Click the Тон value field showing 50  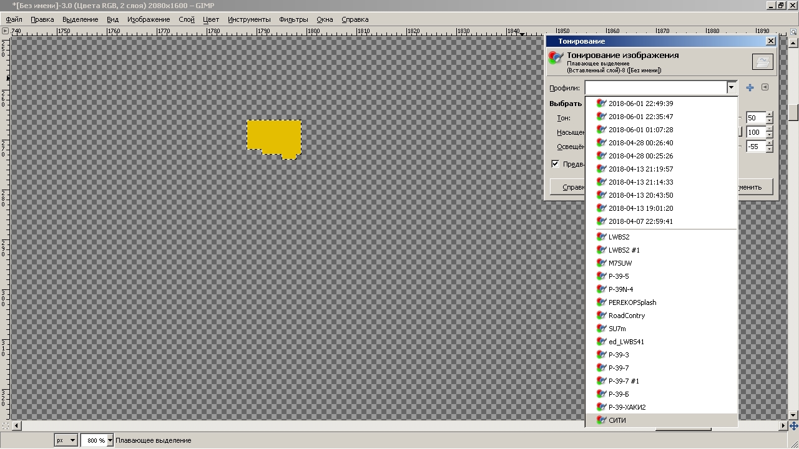click(x=755, y=118)
